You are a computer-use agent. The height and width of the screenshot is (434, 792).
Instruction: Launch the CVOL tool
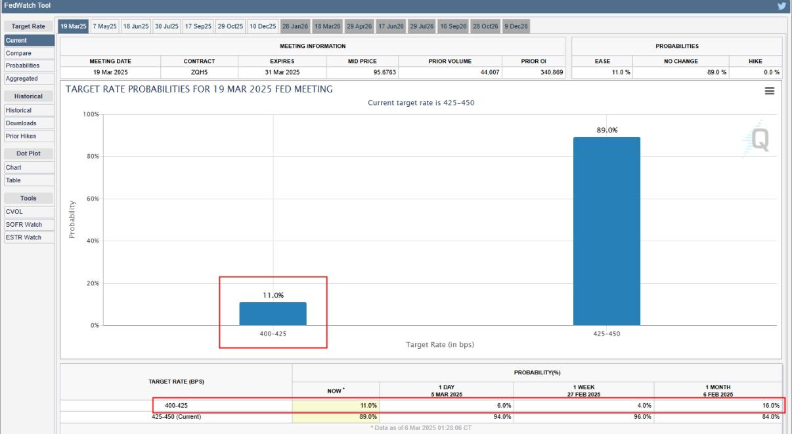coord(14,212)
